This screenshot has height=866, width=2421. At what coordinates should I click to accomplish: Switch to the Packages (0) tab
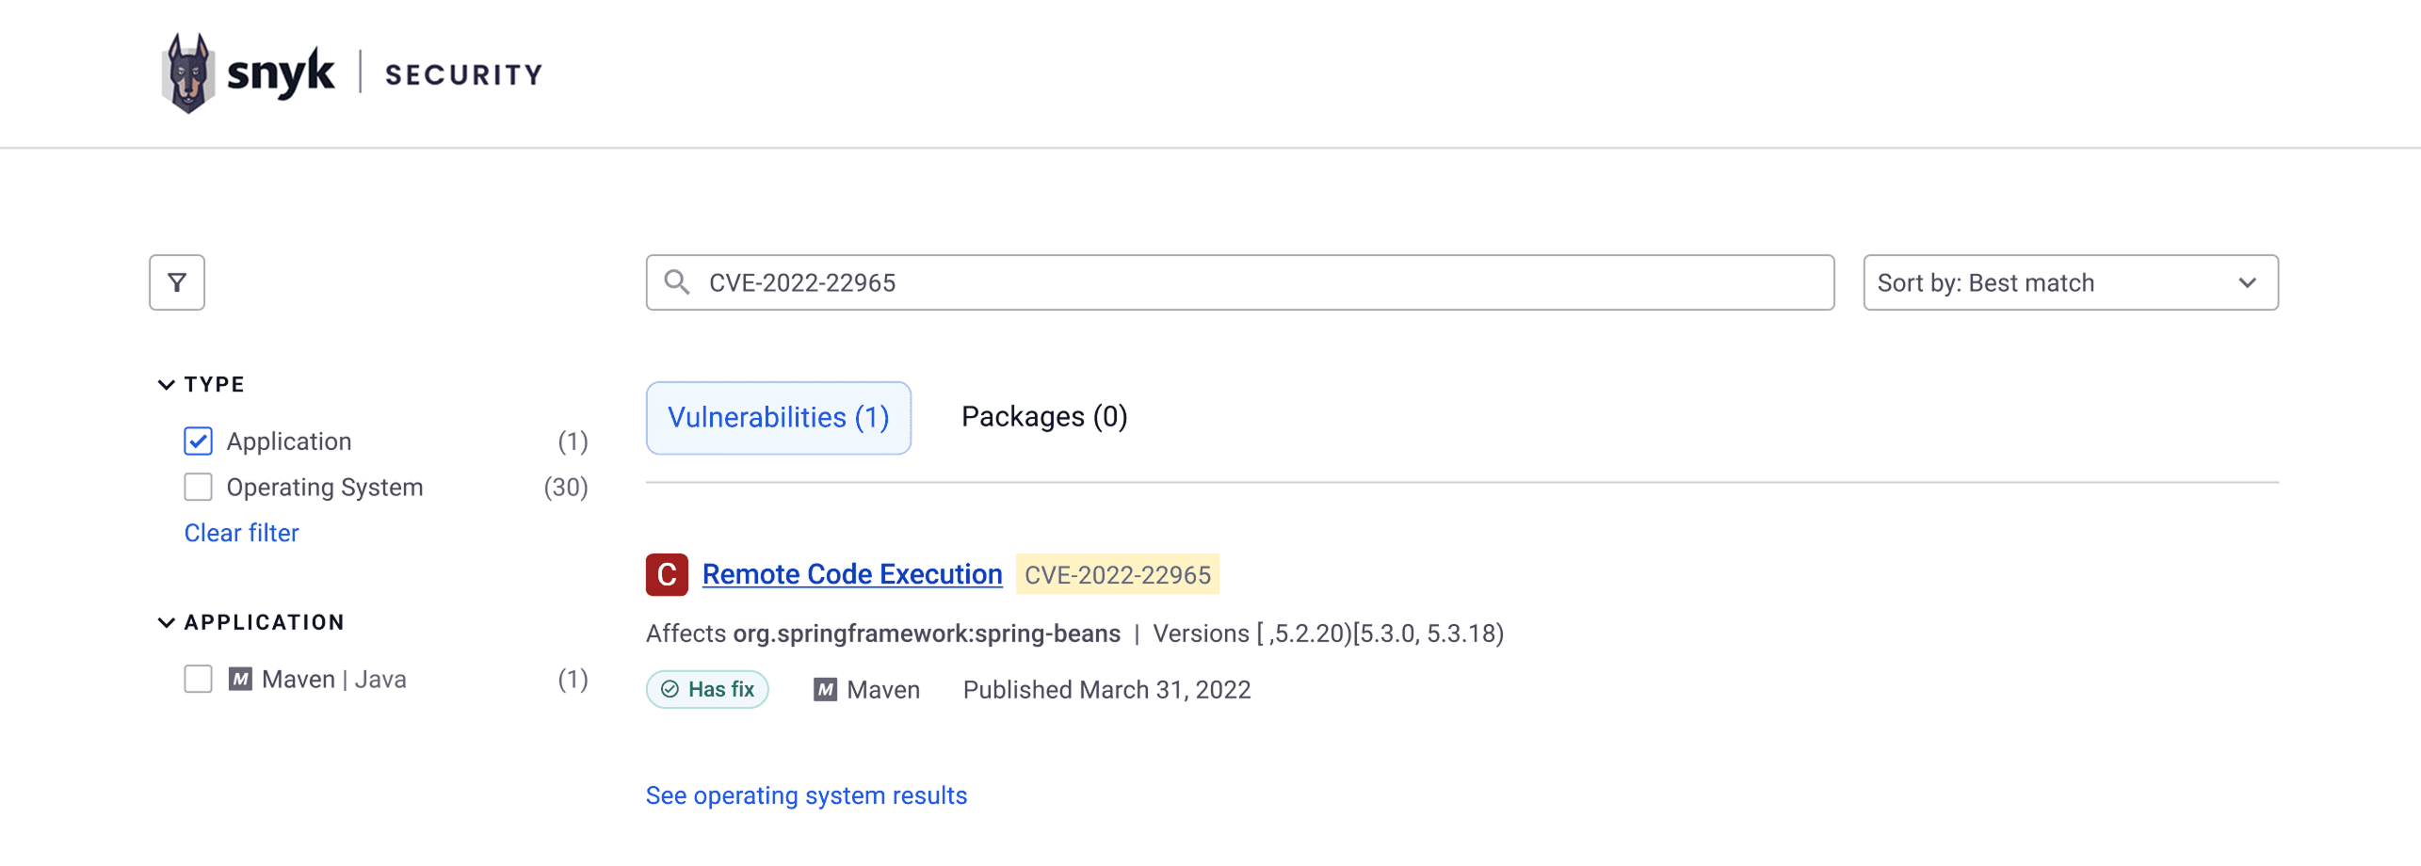pos(1044,417)
